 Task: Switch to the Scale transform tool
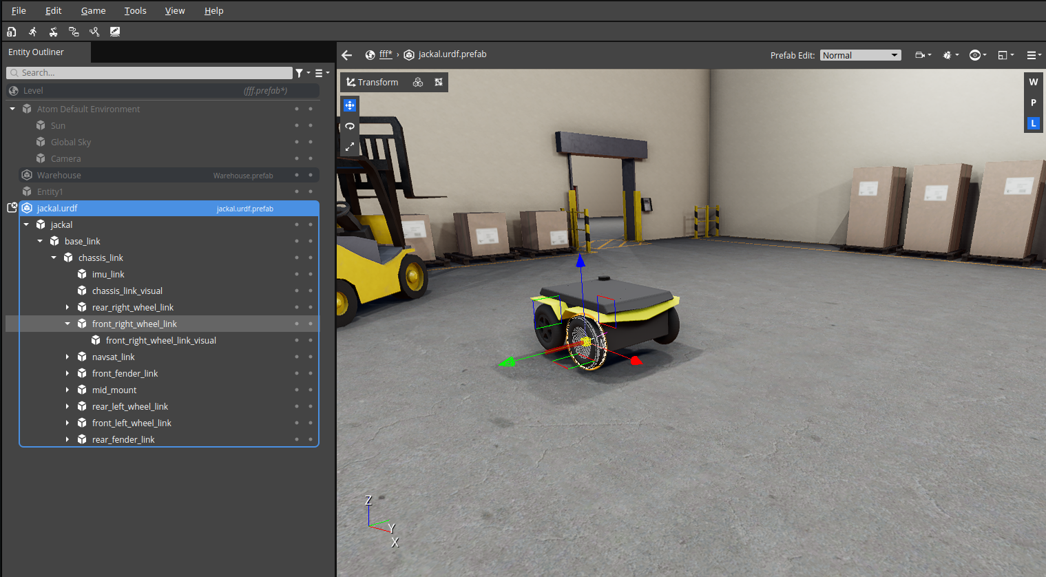349,147
